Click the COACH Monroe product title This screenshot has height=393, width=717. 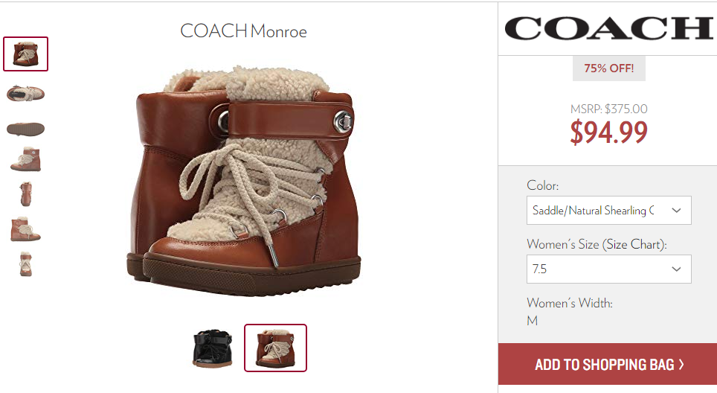pos(243,31)
